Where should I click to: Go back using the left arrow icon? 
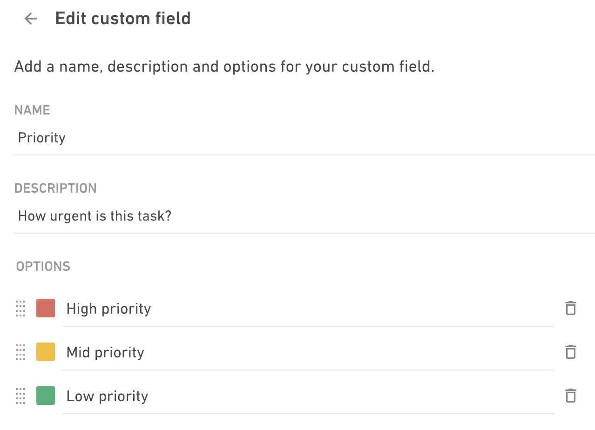[31, 19]
